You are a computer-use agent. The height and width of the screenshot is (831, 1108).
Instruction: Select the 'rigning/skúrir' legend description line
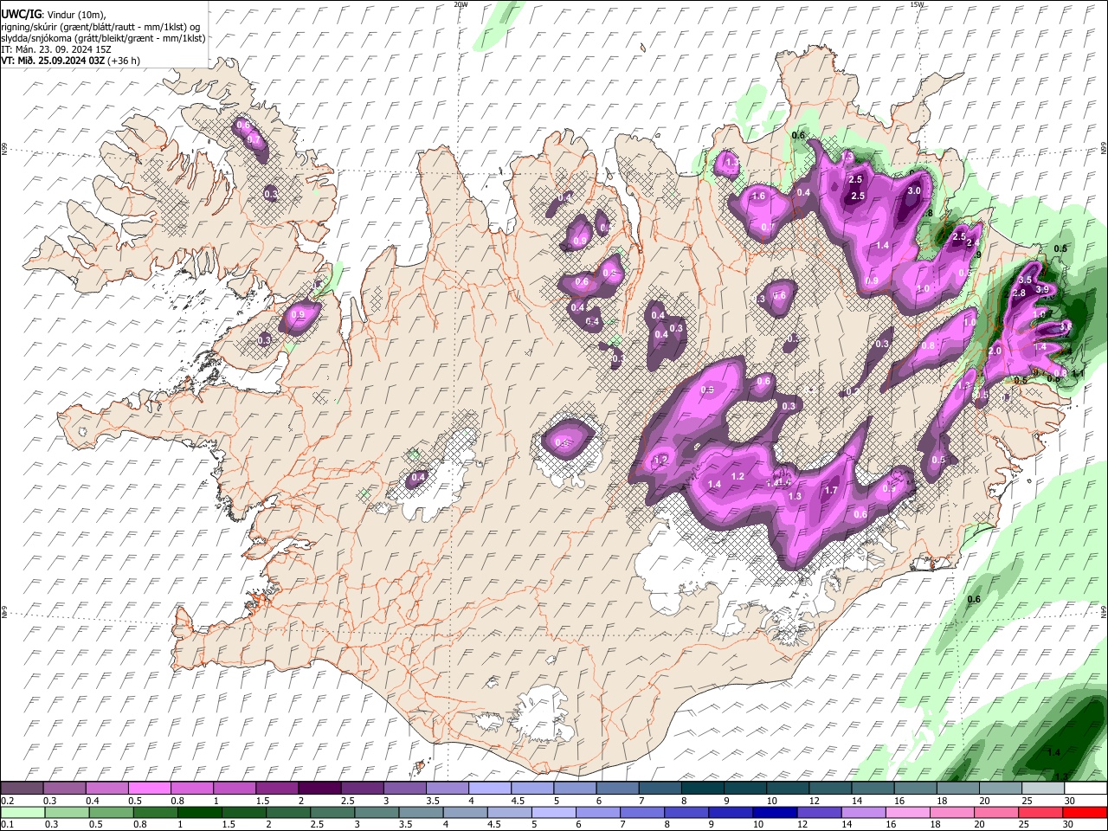101,27
